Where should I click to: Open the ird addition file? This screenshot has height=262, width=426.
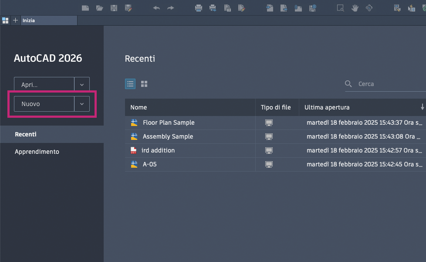pyautogui.click(x=158, y=150)
